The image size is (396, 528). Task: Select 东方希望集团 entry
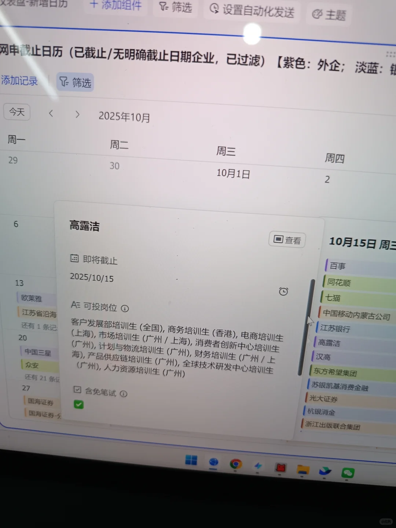coord(352,373)
